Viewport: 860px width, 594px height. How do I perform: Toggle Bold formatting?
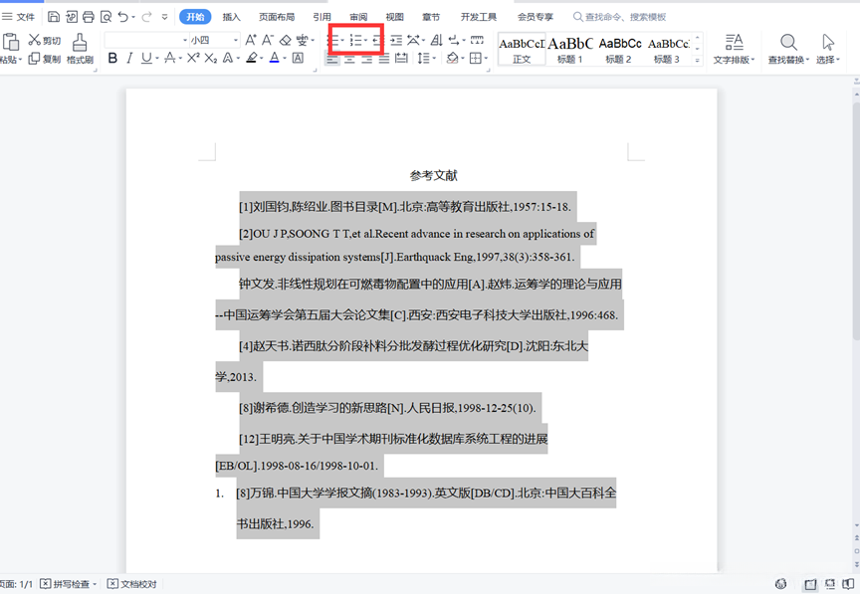[112, 58]
